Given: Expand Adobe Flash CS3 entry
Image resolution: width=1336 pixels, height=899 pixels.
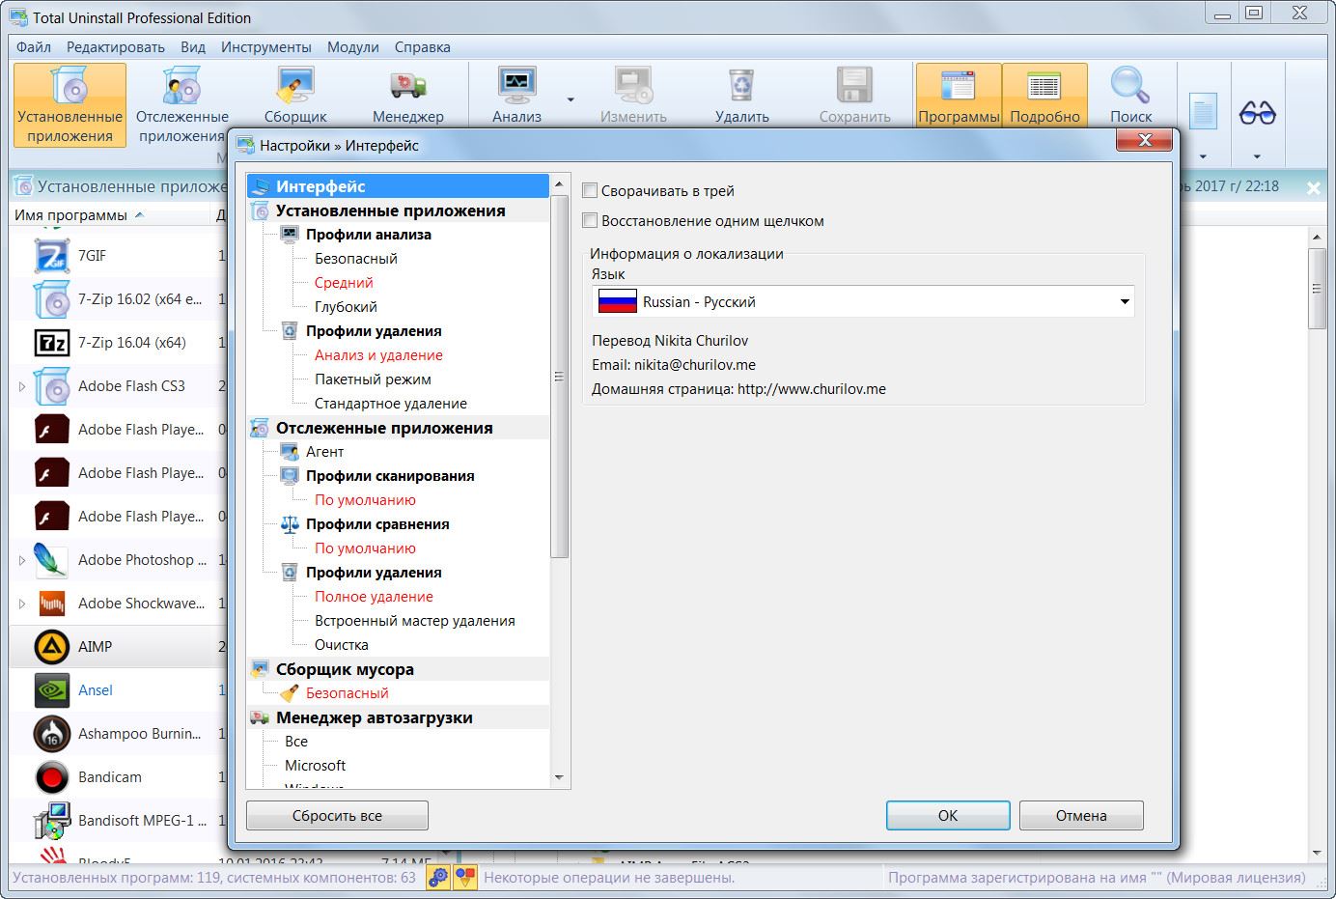Looking at the screenshot, I should (x=22, y=386).
